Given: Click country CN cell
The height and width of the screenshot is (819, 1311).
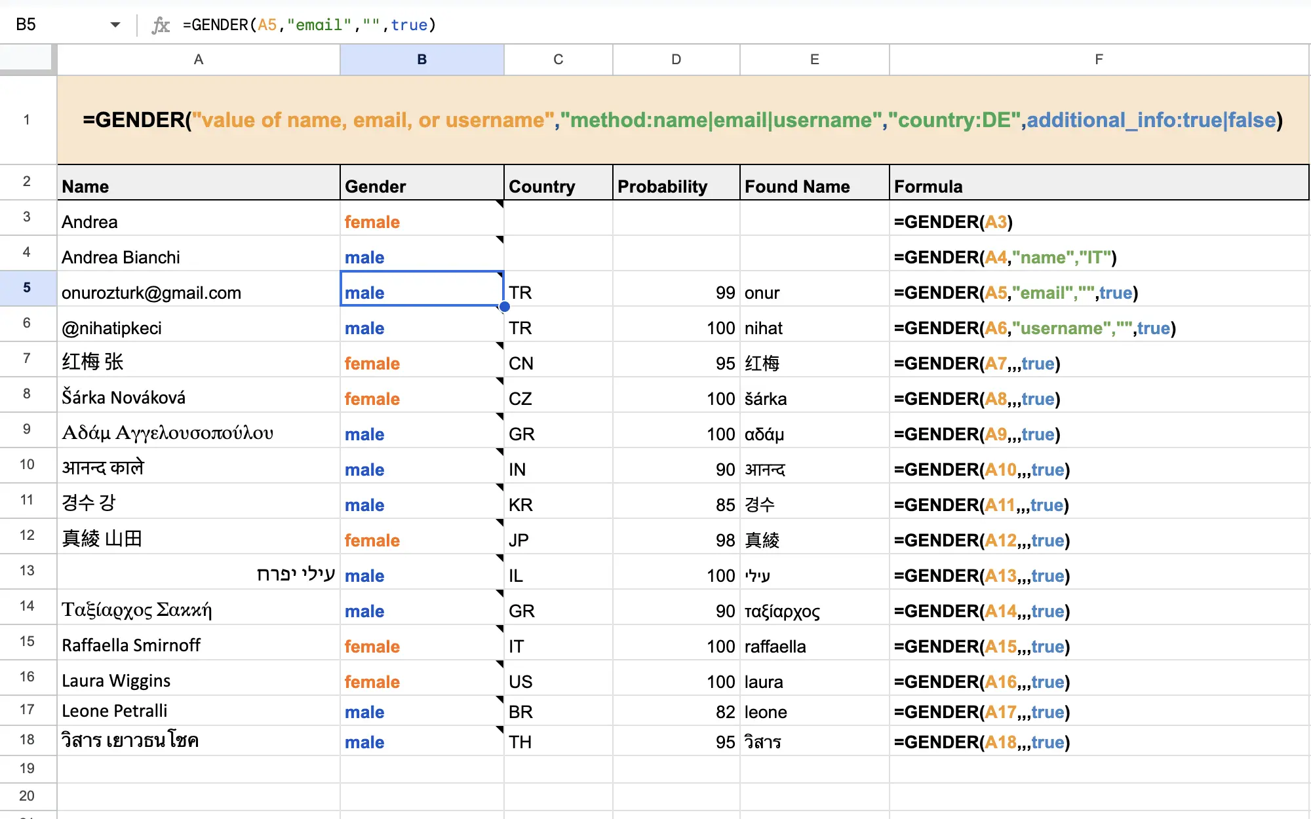Looking at the screenshot, I should click(558, 360).
